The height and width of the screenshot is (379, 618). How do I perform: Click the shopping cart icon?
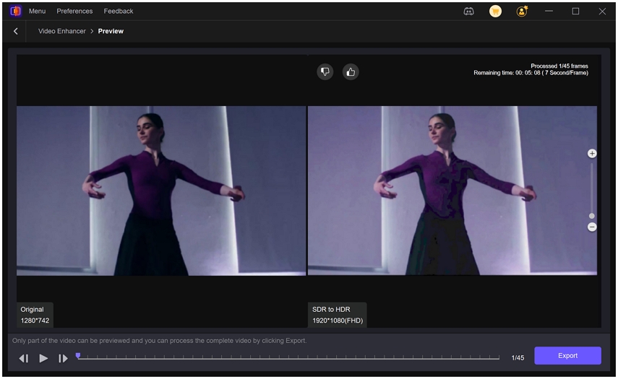pyautogui.click(x=495, y=12)
